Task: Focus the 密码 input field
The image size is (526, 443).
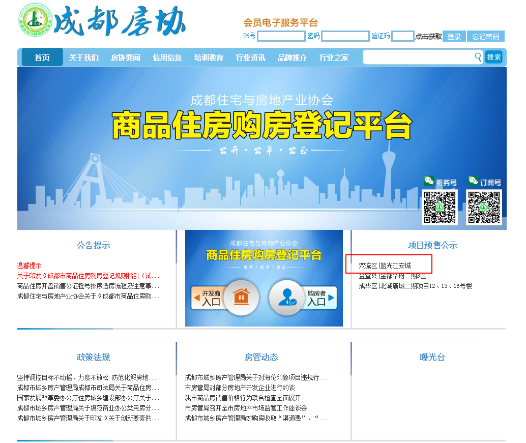Action: tap(345, 36)
